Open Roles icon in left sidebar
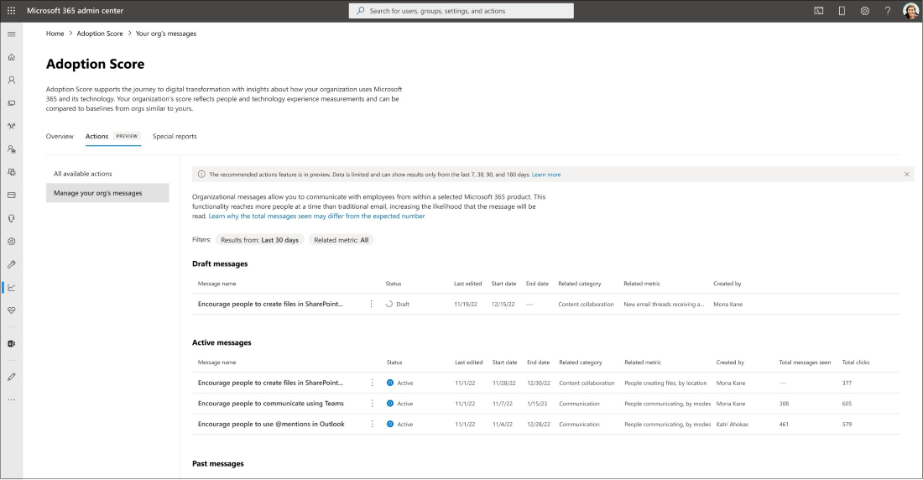 click(x=11, y=149)
